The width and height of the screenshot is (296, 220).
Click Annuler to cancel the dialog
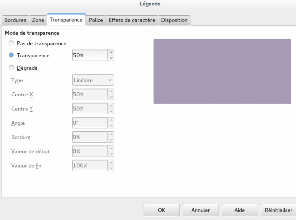pyautogui.click(x=201, y=210)
